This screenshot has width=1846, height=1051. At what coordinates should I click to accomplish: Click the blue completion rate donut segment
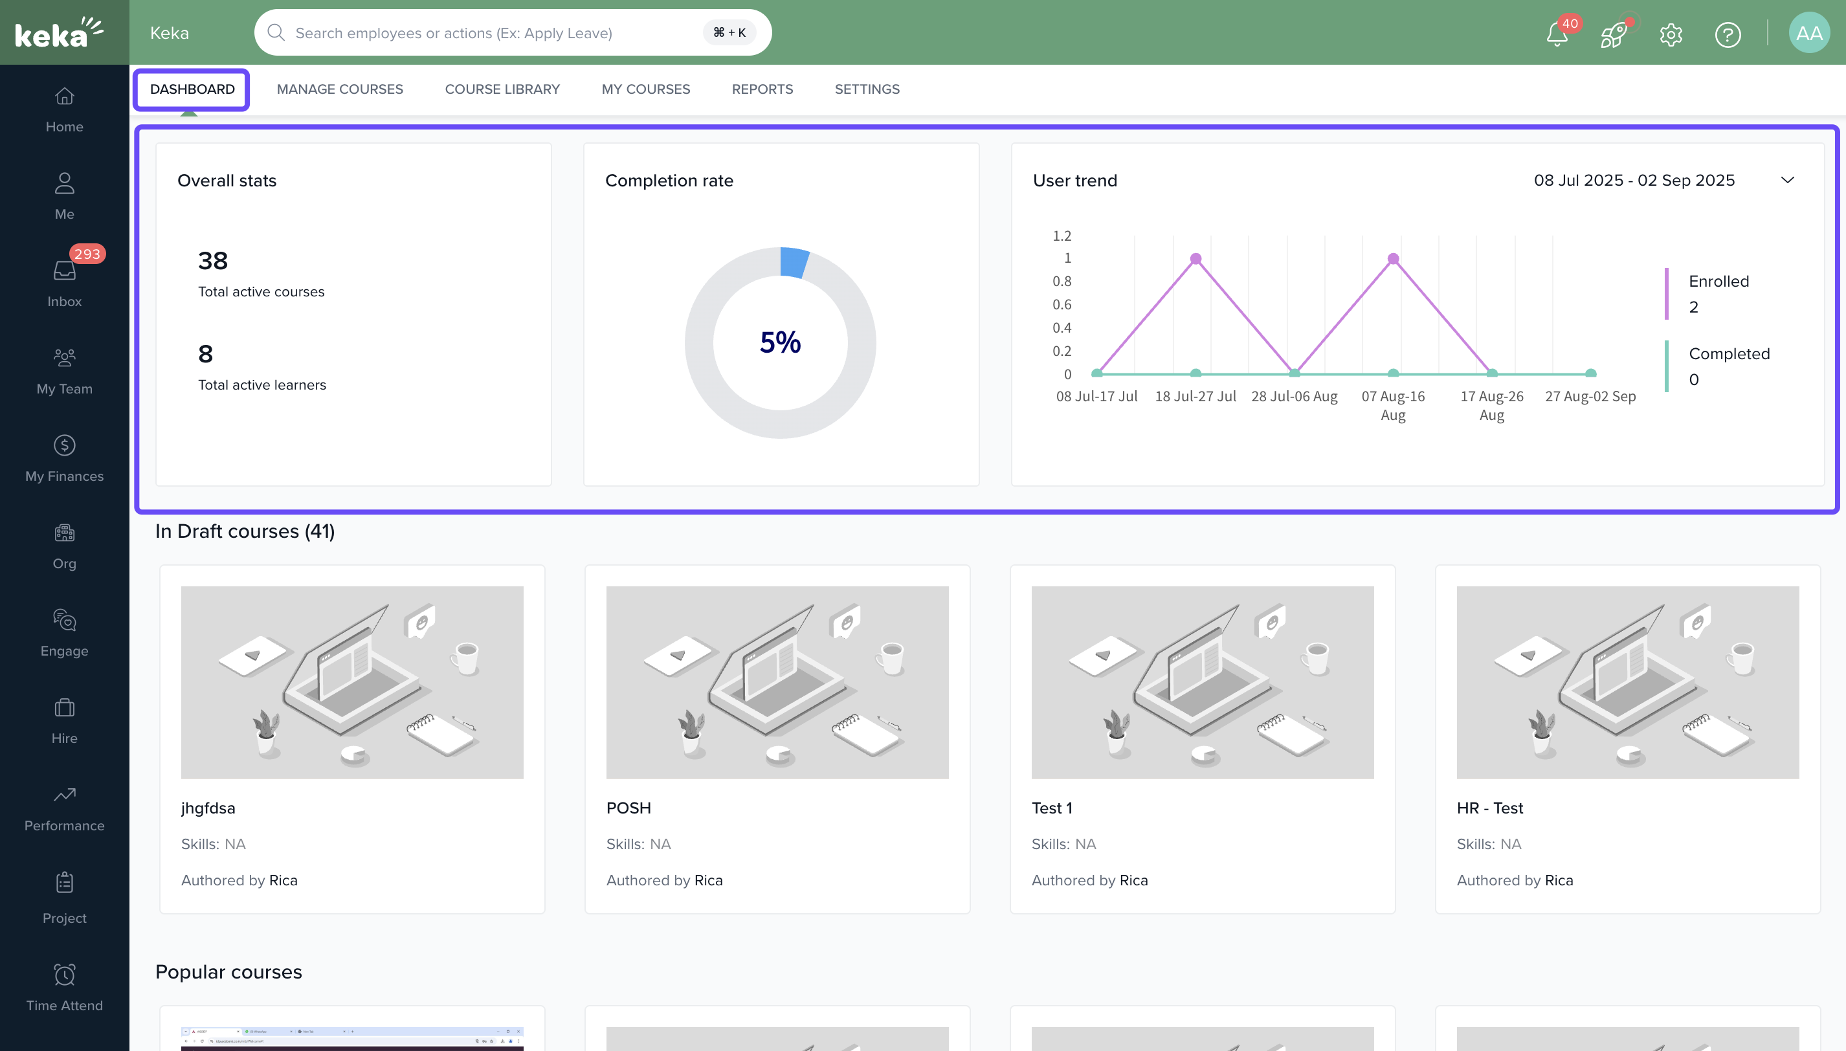794,263
